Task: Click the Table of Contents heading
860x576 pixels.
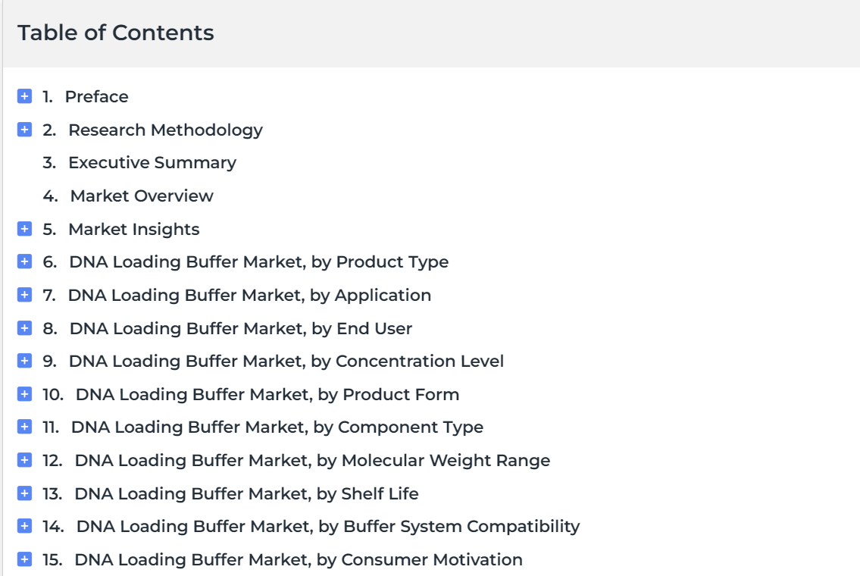Action: (x=116, y=33)
